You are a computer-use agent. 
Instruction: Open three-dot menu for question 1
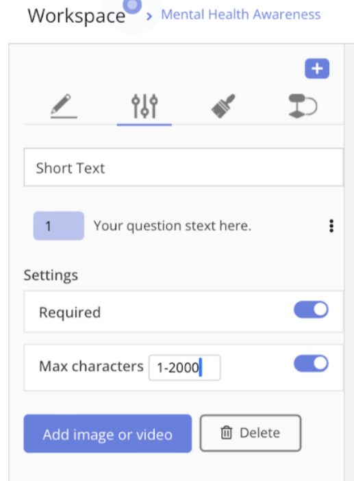(x=331, y=226)
